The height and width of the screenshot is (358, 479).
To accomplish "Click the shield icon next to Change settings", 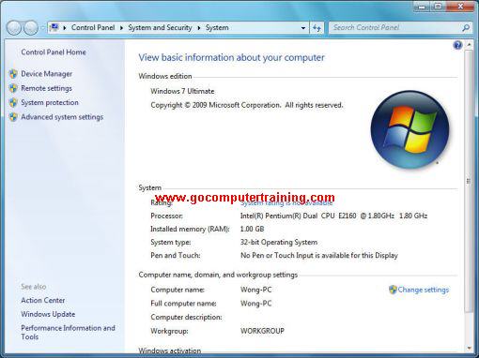I will point(393,290).
